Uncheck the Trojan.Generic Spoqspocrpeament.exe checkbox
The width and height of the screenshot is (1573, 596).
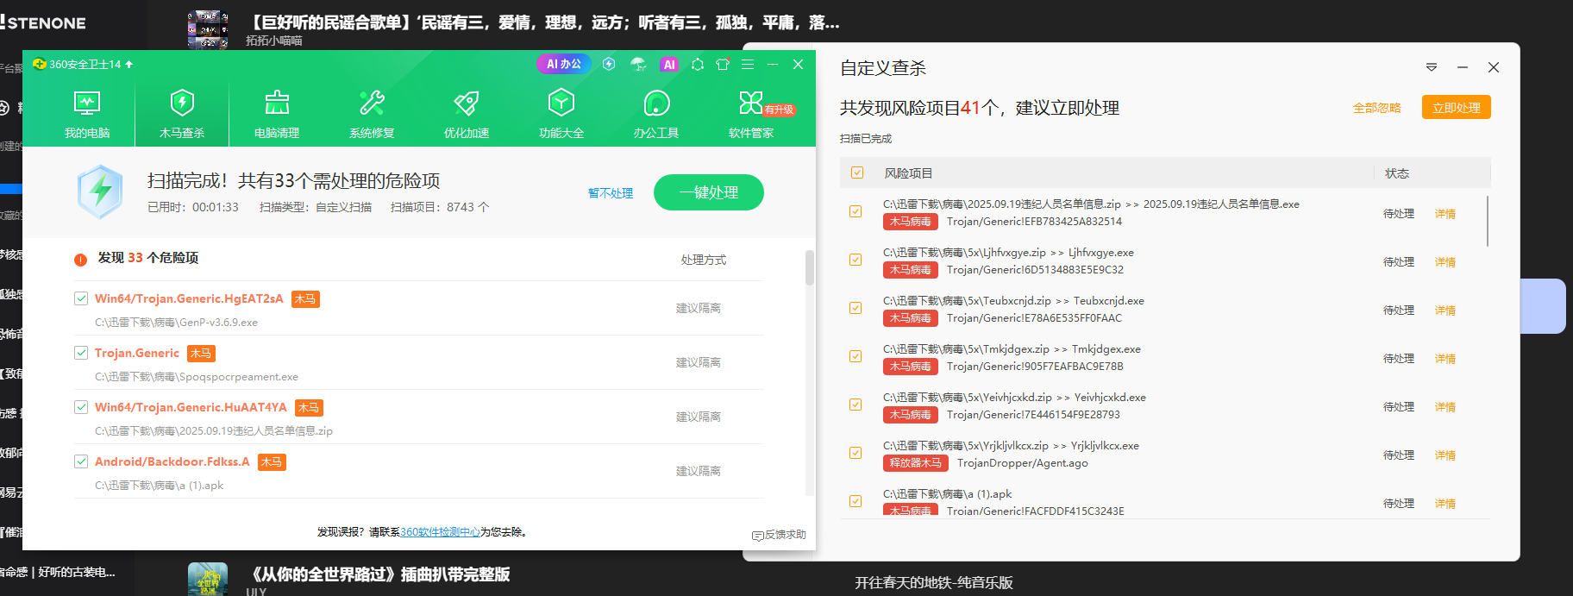(81, 353)
